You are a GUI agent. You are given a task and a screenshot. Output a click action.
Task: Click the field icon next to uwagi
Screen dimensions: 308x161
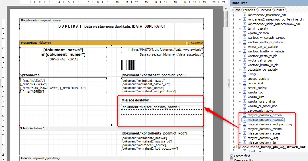tap(244, 74)
